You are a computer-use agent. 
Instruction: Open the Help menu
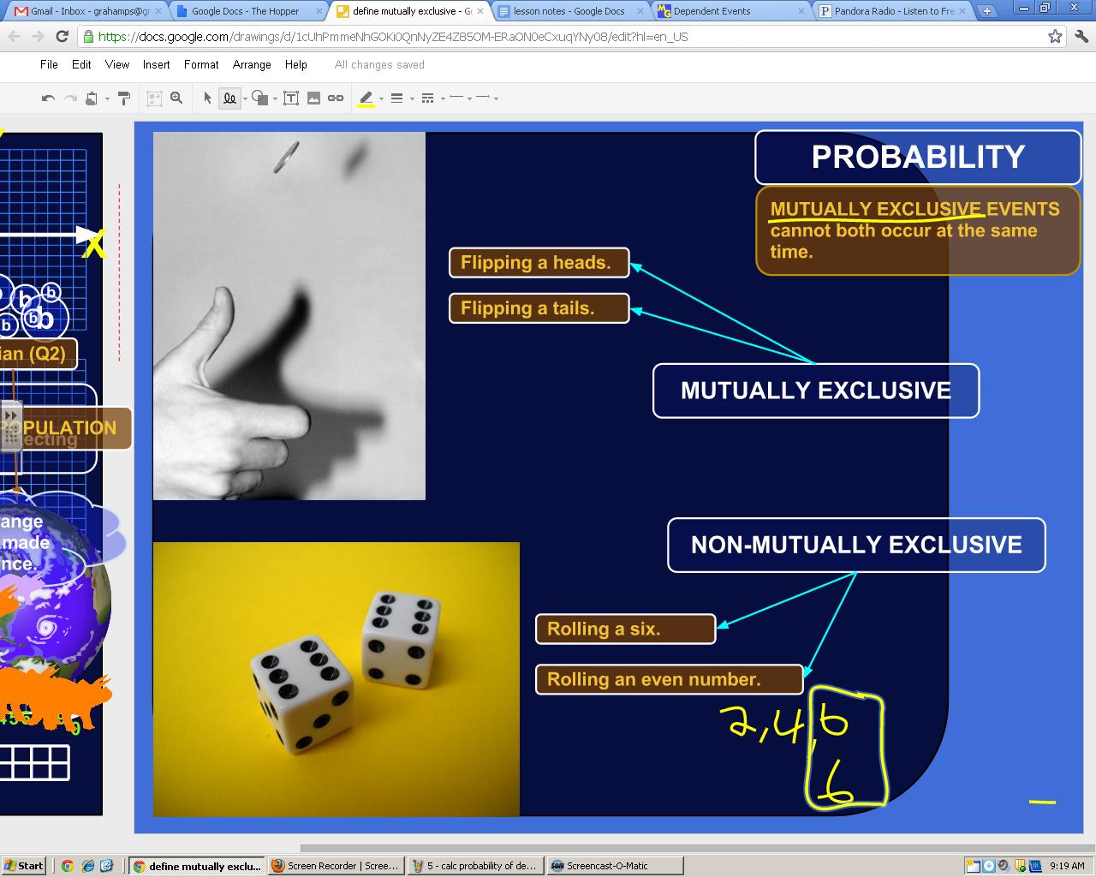click(x=296, y=65)
